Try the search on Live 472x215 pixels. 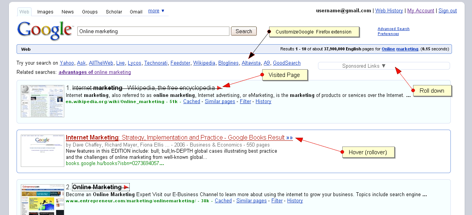[x=121, y=63]
